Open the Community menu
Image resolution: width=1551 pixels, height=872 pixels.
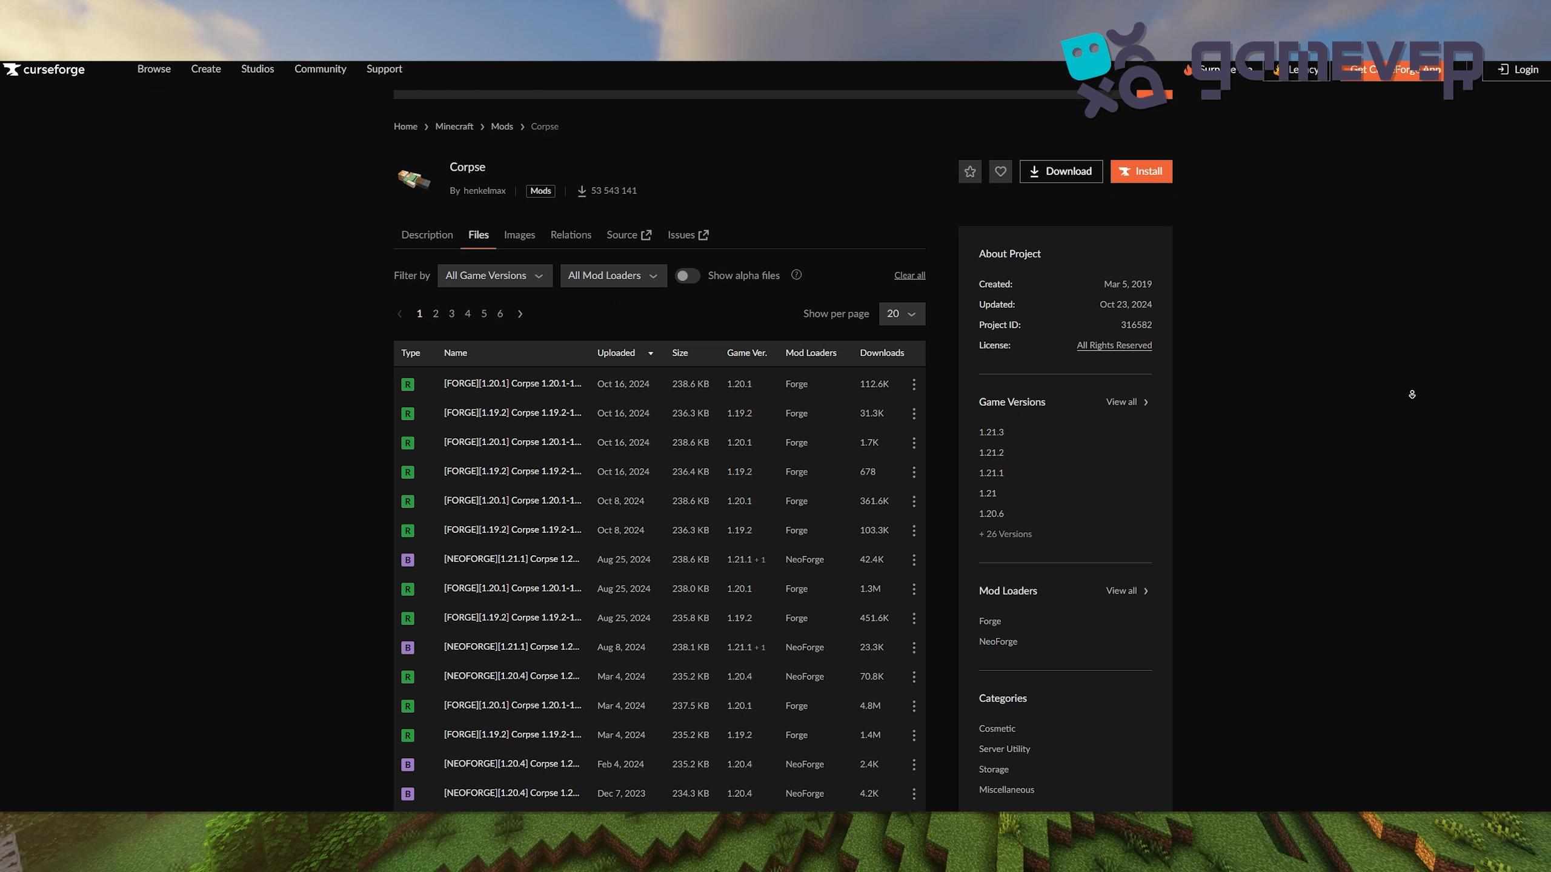pyautogui.click(x=320, y=69)
